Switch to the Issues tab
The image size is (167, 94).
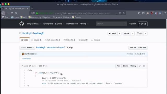click(x=36, y=40)
